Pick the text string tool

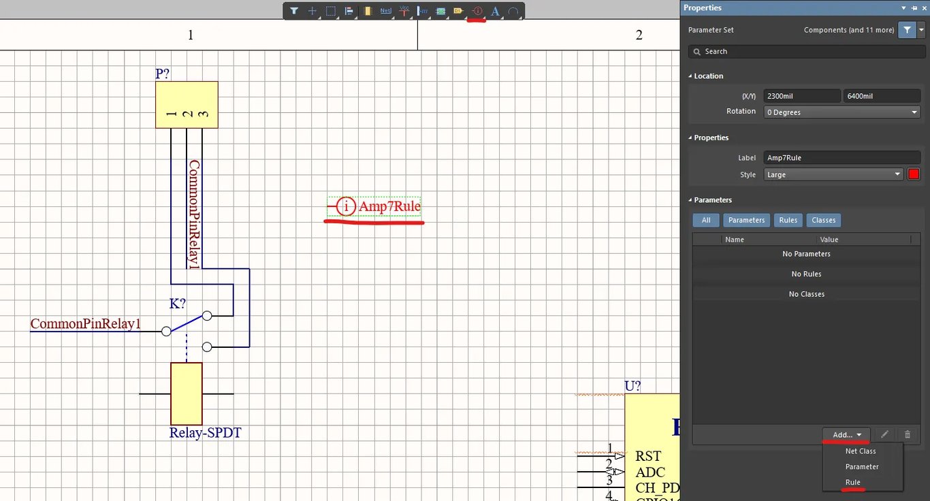click(495, 11)
